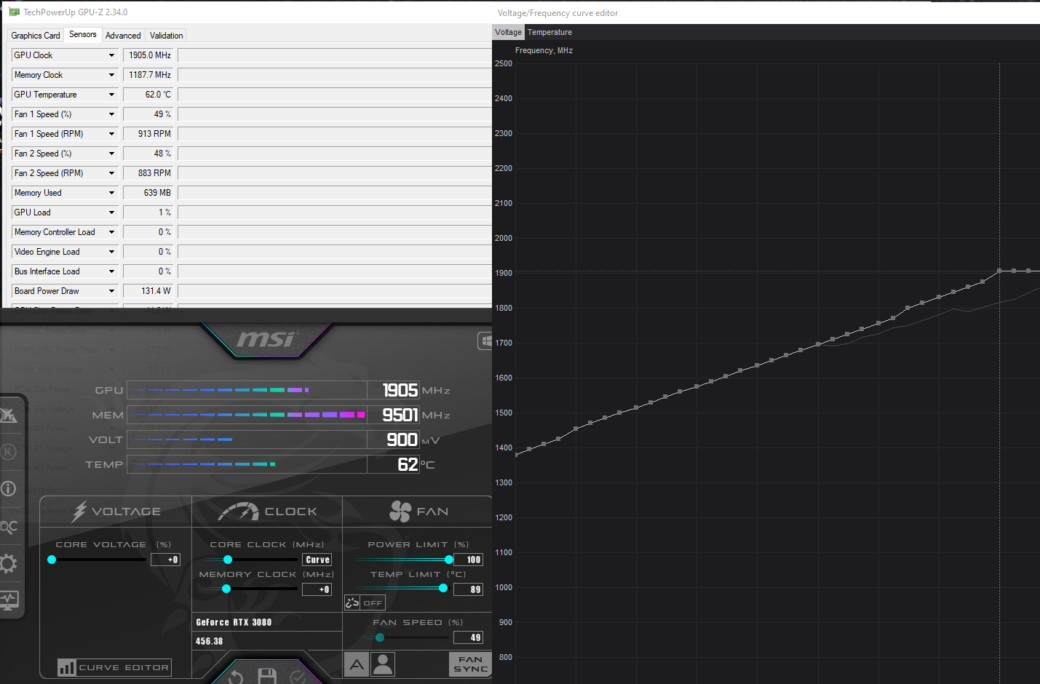Image resolution: width=1040 pixels, height=684 pixels.
Task: Open Memory Clock sensor dropdown
Action: tap(111, 75)
